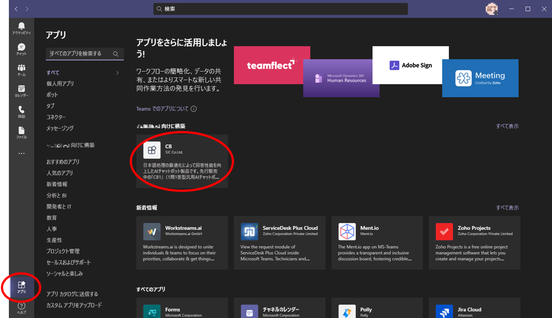
Task: Open the CB app card by SIC Co.Ltd.
Action: pyautogui.click(x=182, y=161)
